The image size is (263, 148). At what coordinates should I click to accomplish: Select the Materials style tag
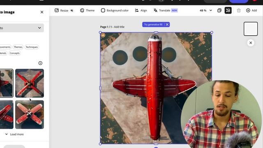(x=3, y=53)
